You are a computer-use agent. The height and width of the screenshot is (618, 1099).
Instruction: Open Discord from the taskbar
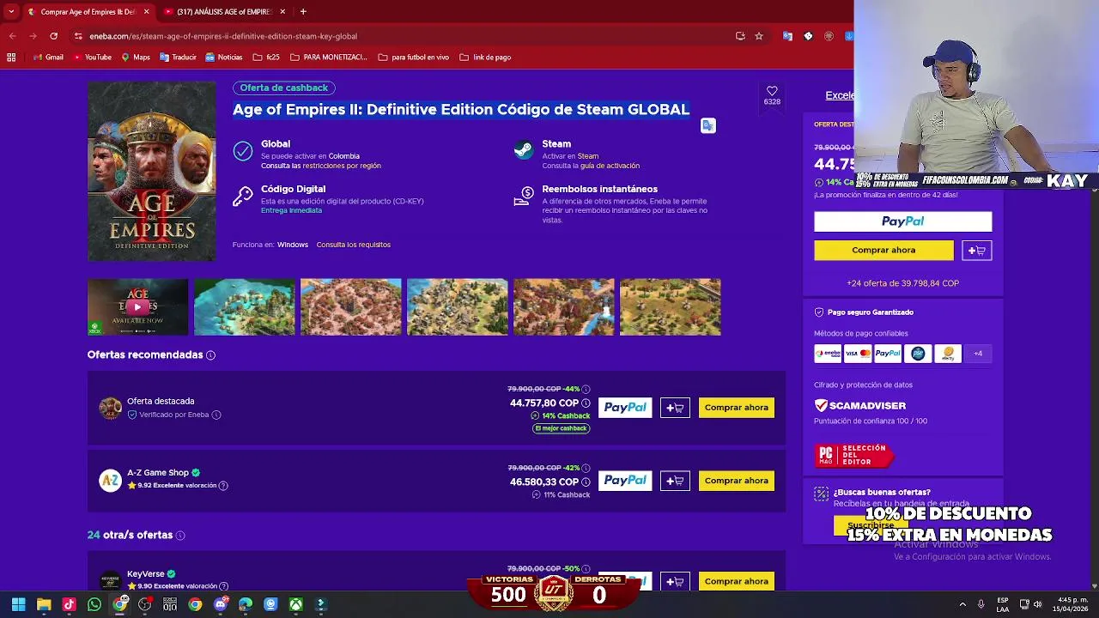click(221, 604)
